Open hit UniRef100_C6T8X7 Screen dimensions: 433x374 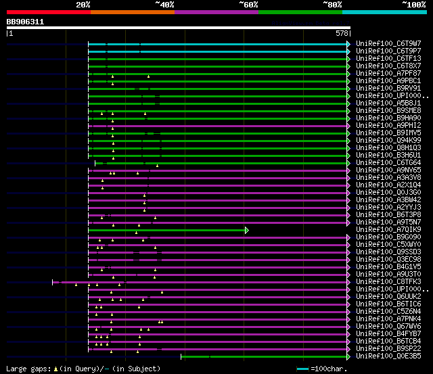point(388,66)
